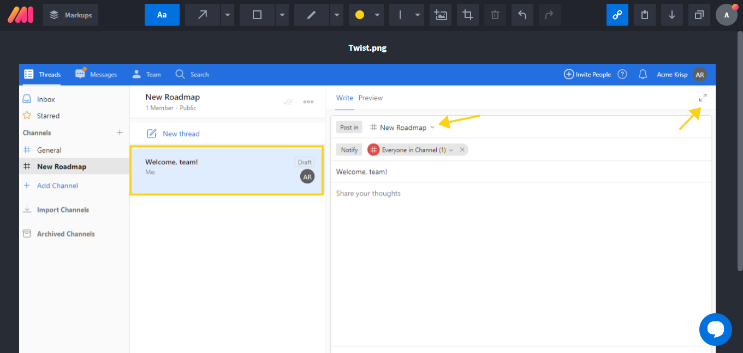The image size is (743, 353).
Task: Click the Notify label
Action: click(349, 149)
